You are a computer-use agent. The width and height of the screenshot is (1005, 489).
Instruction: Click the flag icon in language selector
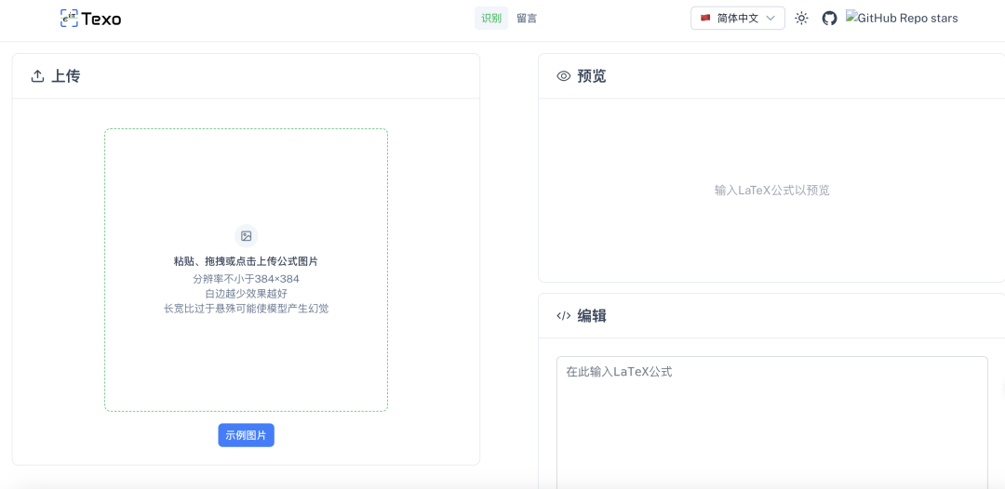705,18
